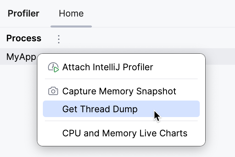Image resolution: width=235 pixels, height=157 pixels.
Task: Click the MyApp row area right of the popup
Action: pos(220,57)
